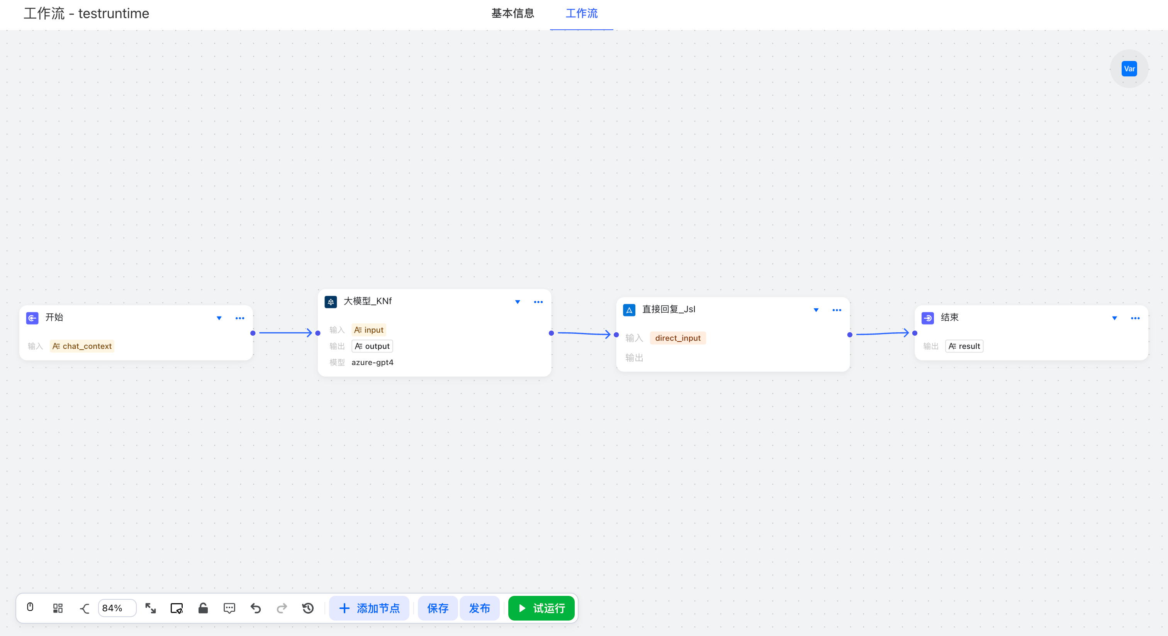The image size is (1168, 636).
Task: Collapse the 直接回复_Jsl node arrow
Action: coord(816,310)
